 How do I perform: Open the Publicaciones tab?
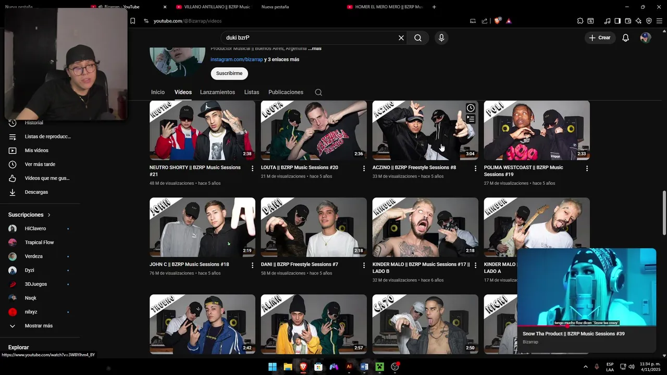coord(286,92)
